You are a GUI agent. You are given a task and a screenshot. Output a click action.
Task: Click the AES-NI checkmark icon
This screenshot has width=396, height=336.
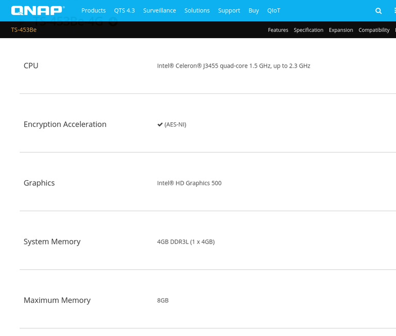(x=160, y=124)
